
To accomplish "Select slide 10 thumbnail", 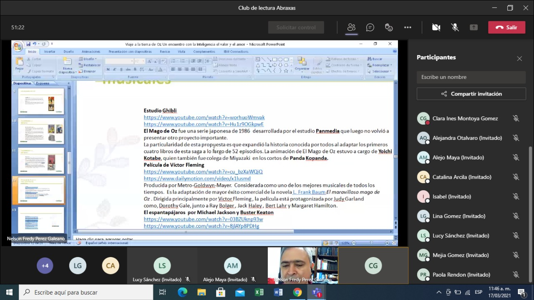I will 41,131.
